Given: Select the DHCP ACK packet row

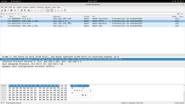Looking at the screenshot, I should point(92,26).
